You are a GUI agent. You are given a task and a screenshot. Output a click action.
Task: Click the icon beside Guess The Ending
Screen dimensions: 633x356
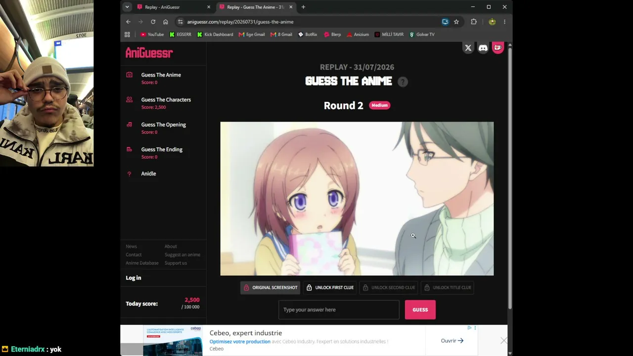(x=129, y=149)
